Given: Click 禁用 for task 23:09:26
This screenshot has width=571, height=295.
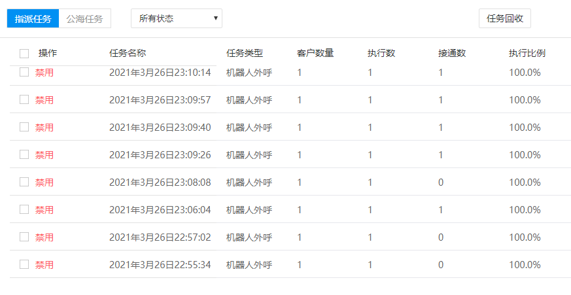Looking at the screenshot, I should (44, 155).
